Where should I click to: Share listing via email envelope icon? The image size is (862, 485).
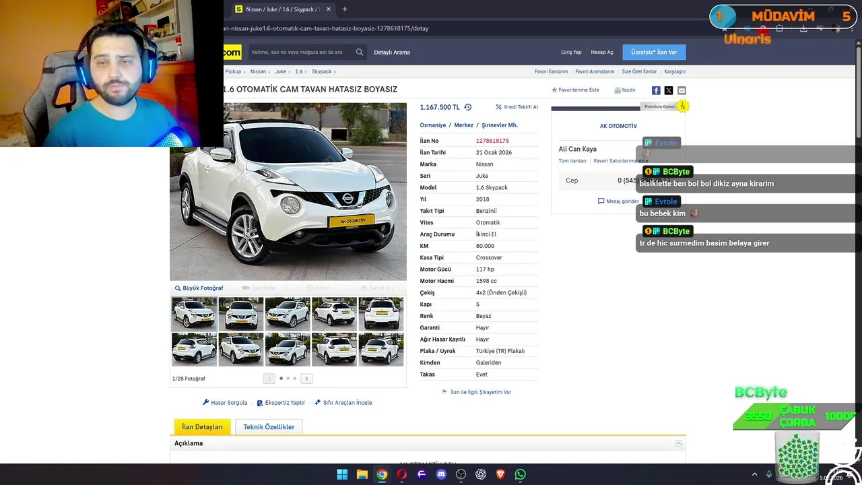682,90
